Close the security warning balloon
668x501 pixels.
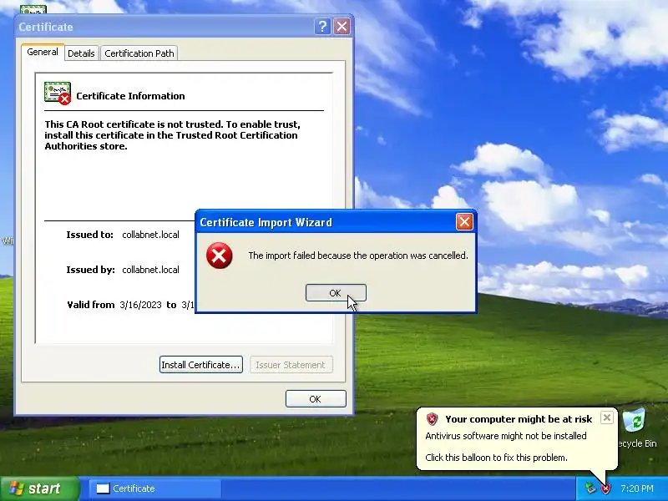click(607, 417)
